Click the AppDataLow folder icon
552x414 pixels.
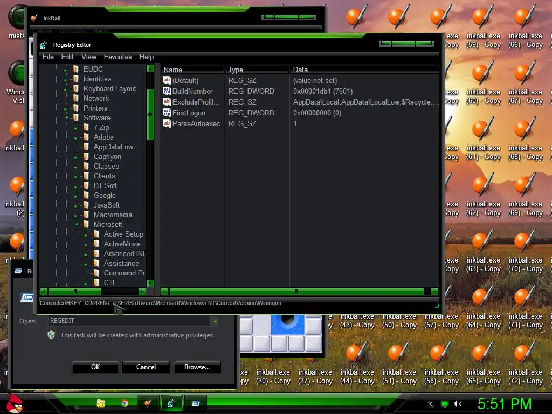tap(86, 147)
